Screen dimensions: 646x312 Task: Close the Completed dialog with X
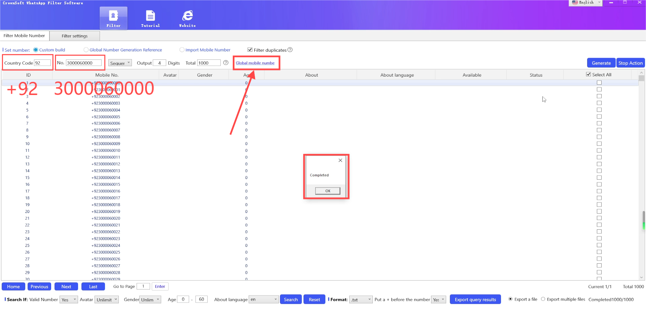point(340,160)
